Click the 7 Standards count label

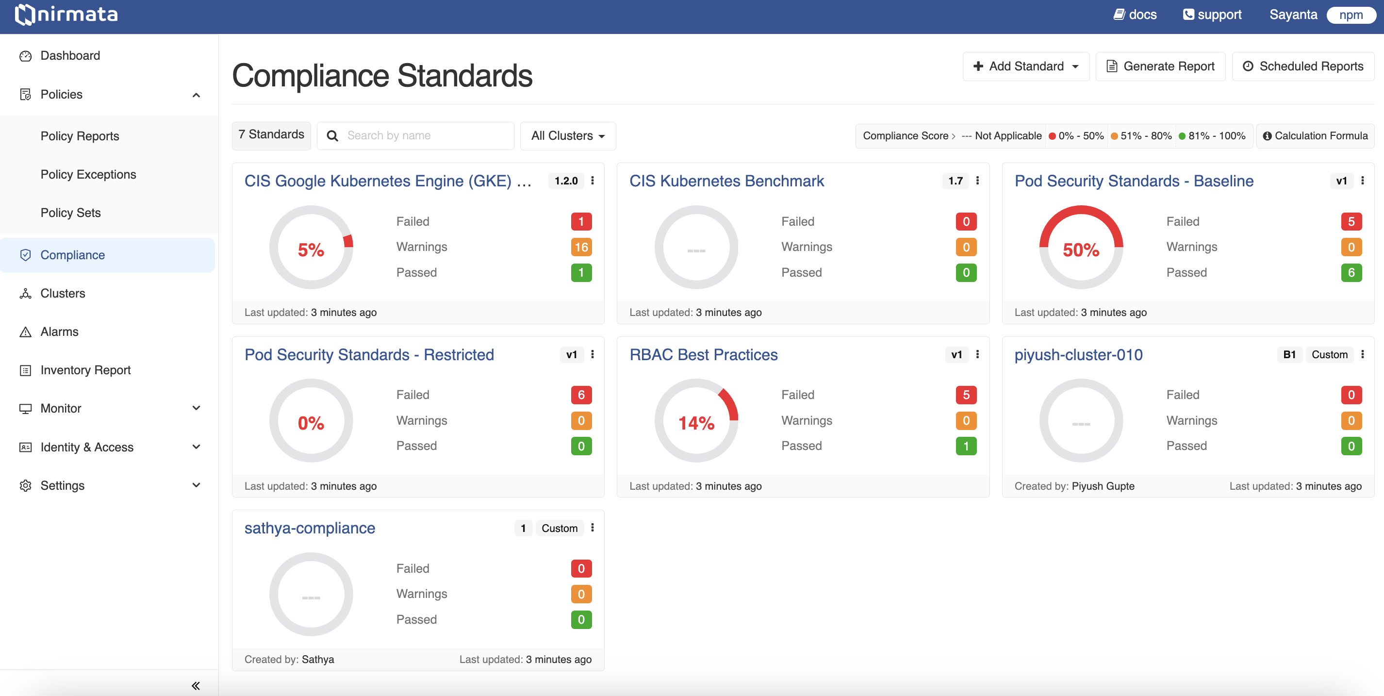(x=271, y=134)
